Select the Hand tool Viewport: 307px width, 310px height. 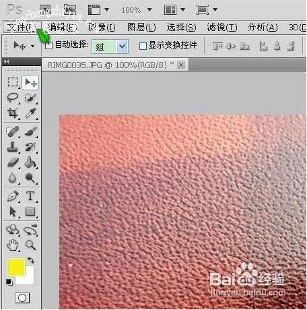(x=13, y=245)
